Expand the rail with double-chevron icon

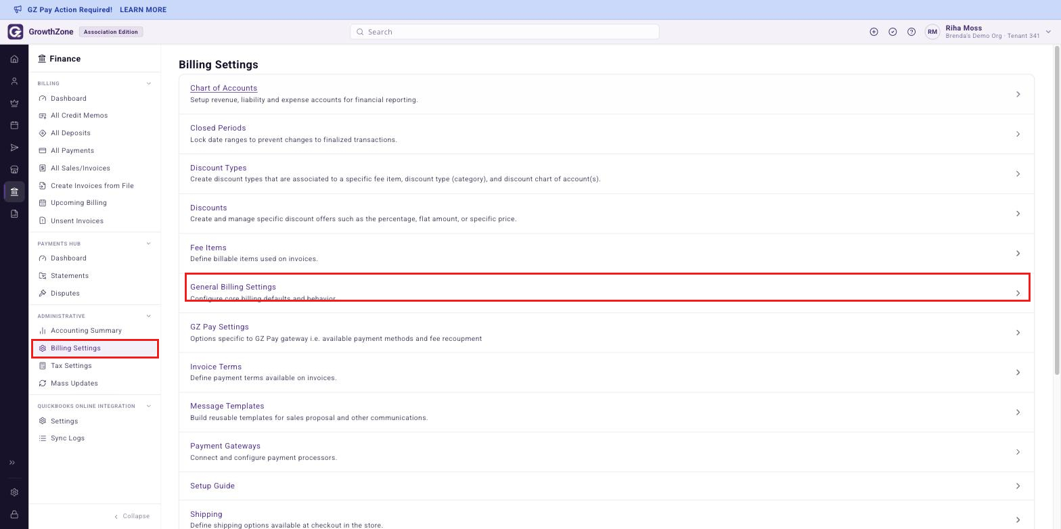(12, 463)
